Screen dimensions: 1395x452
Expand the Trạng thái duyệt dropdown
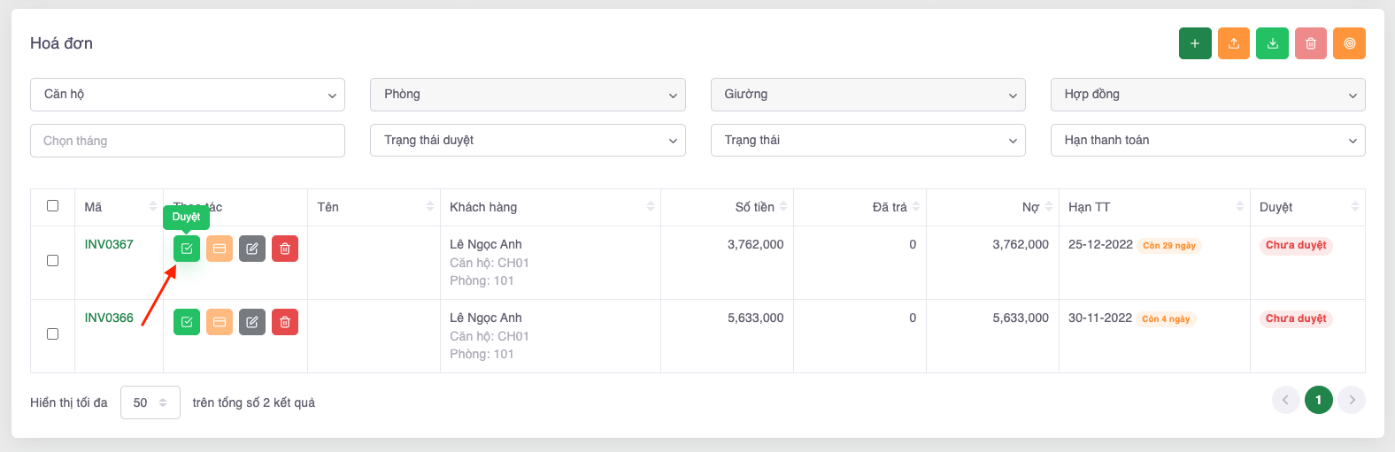tap(528, 141)
